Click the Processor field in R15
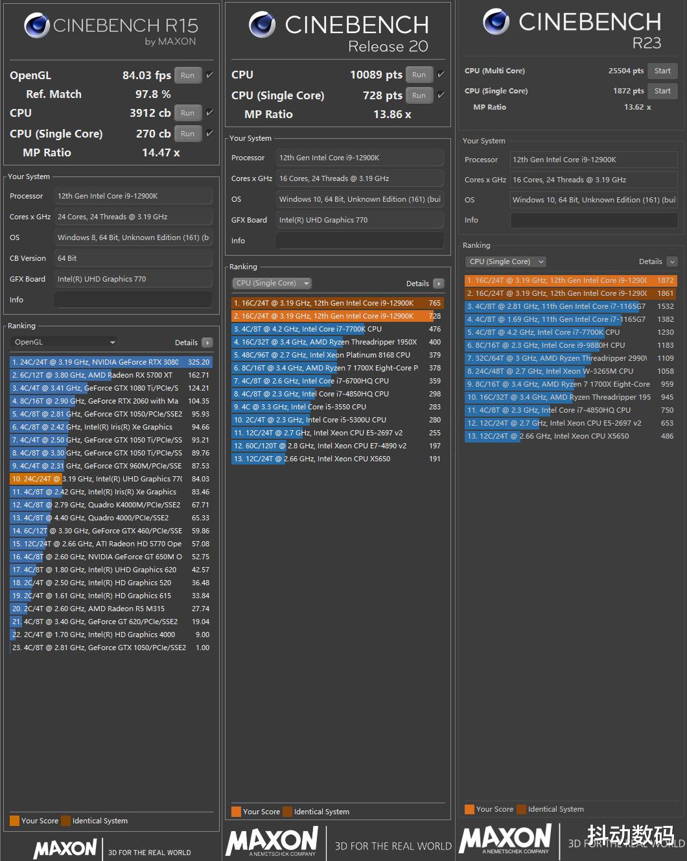 point(134,196)
